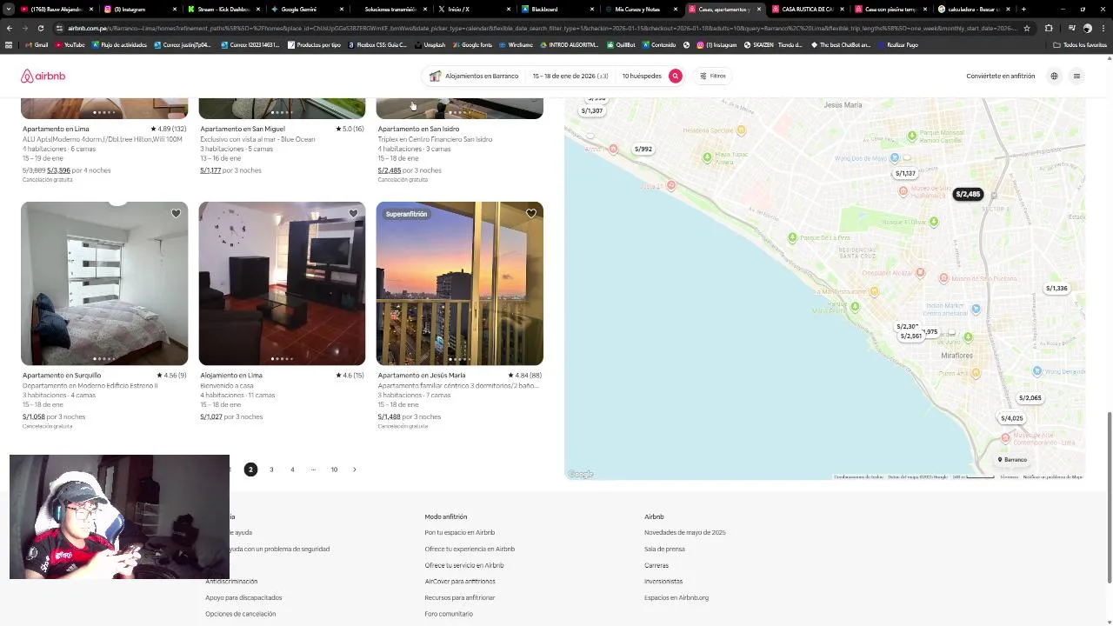Click the S/992 price marker on map
The height and width of the screenshot is (626, 1113).
(x=643, y=149)
